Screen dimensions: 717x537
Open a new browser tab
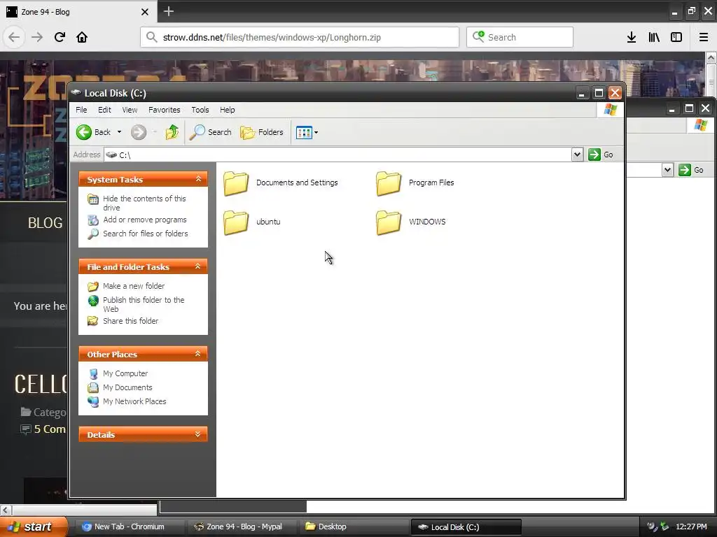169,11
